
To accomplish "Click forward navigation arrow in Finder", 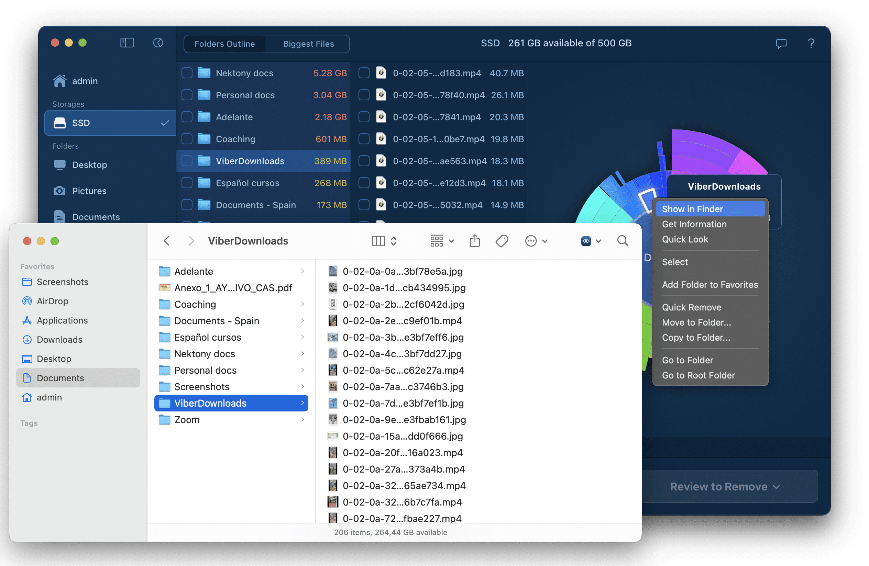I will coord(190,241).
